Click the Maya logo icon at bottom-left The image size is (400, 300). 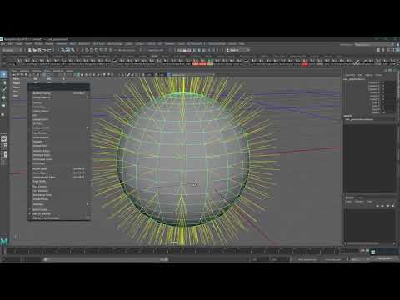pos(4,242)
